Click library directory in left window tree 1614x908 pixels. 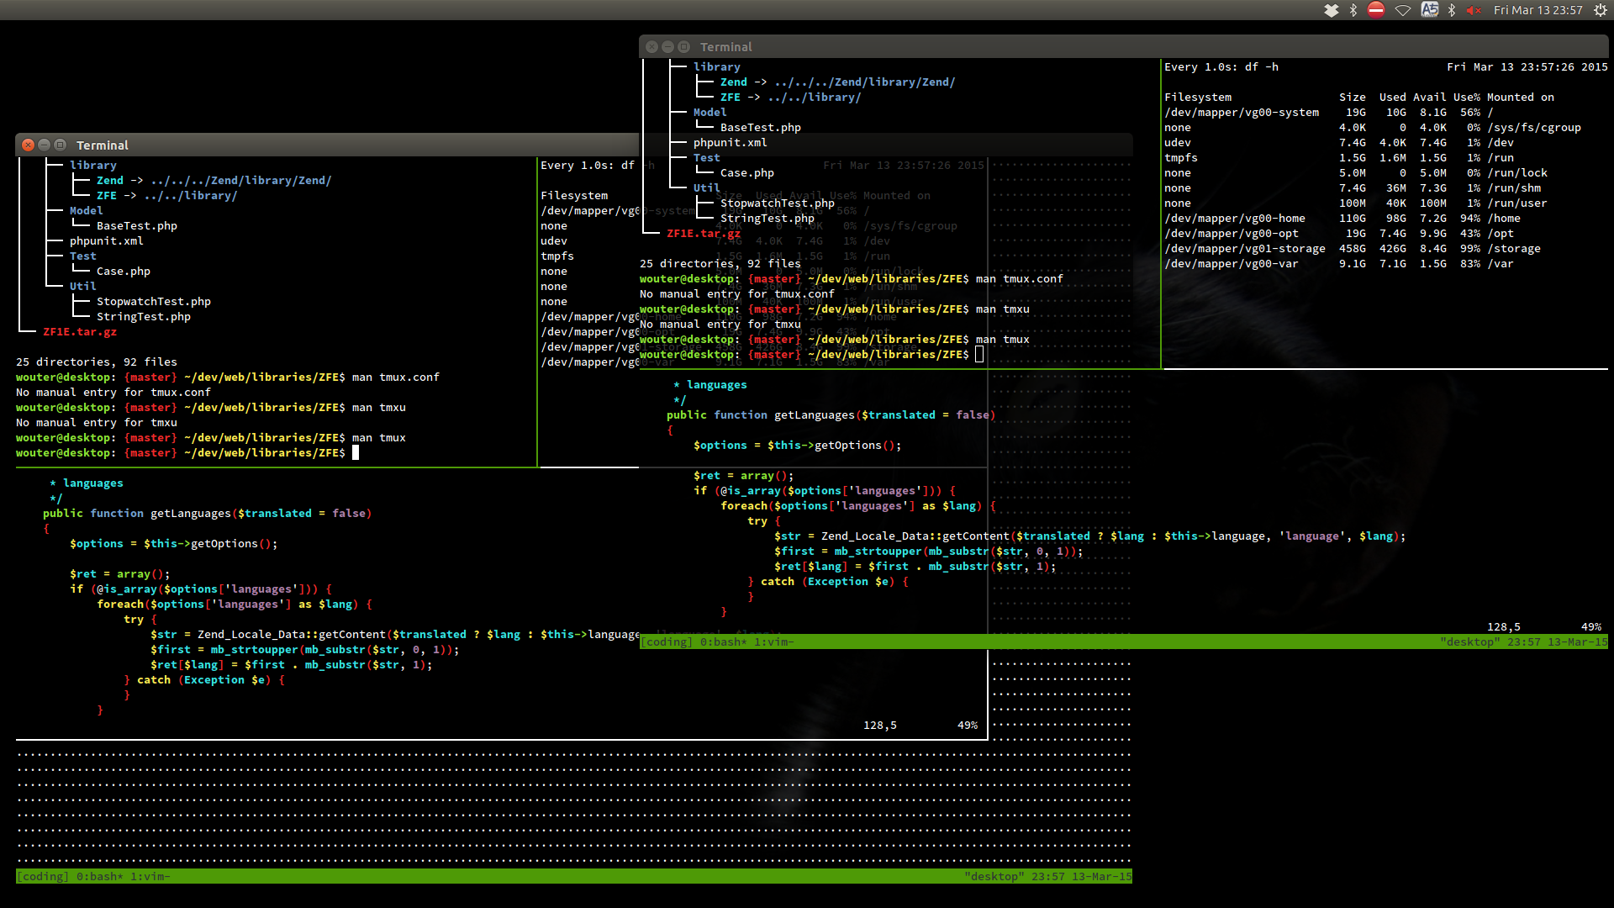click(93, 166)
